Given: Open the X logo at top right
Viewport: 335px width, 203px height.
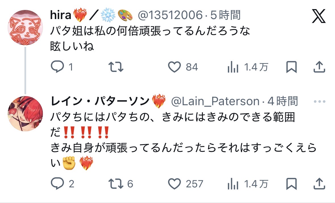Looking at the screenshot, I should point(319,16).
